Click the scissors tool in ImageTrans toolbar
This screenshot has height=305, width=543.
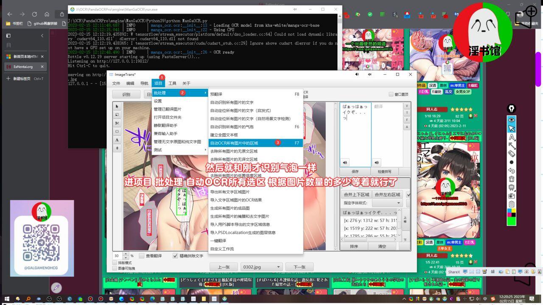[x=117, y=123]
